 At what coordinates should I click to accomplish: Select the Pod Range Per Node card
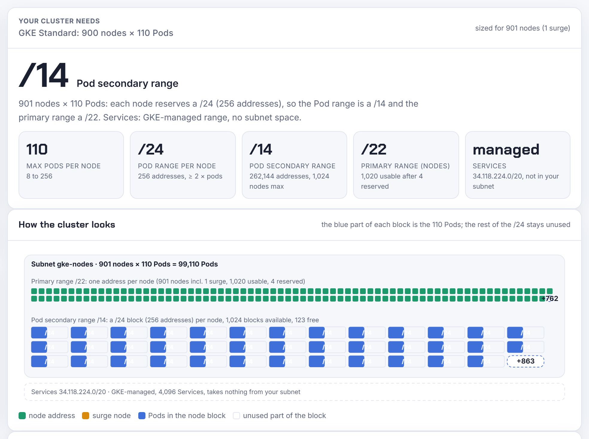tap(183, 165)
